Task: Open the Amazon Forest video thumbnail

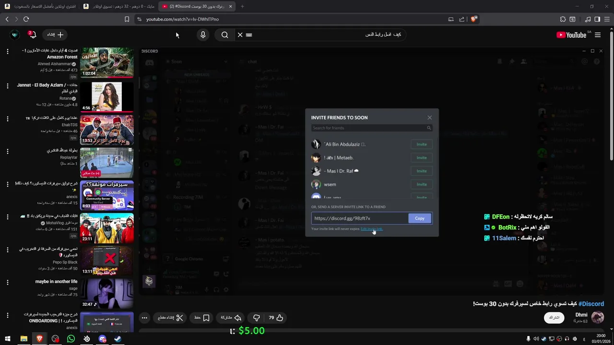Action: 107,62
